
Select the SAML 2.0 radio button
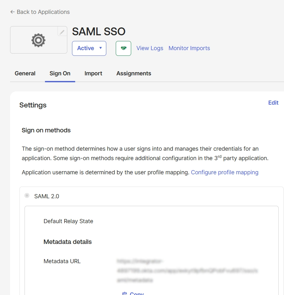pos(27,195)
